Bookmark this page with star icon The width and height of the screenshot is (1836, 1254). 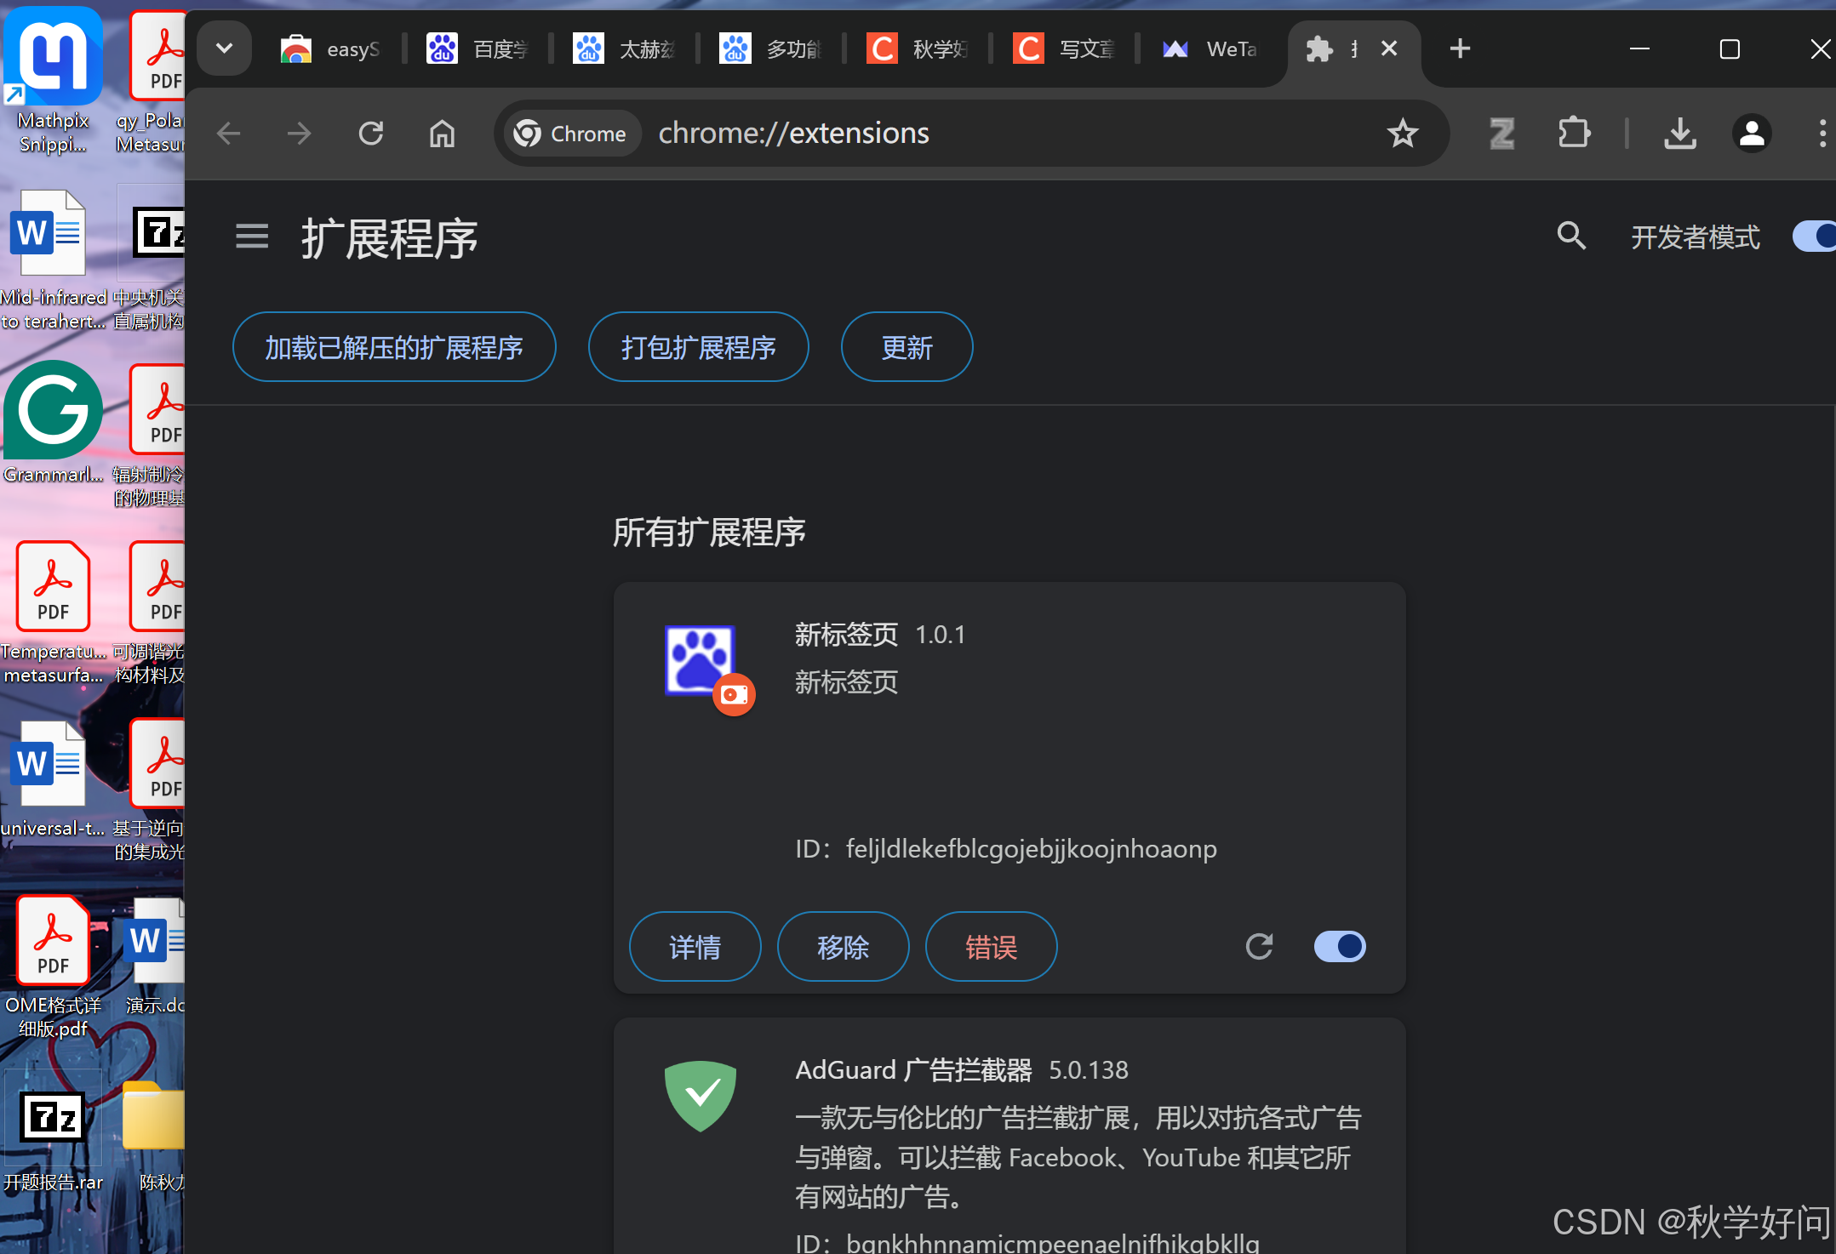click(1402, 134)
